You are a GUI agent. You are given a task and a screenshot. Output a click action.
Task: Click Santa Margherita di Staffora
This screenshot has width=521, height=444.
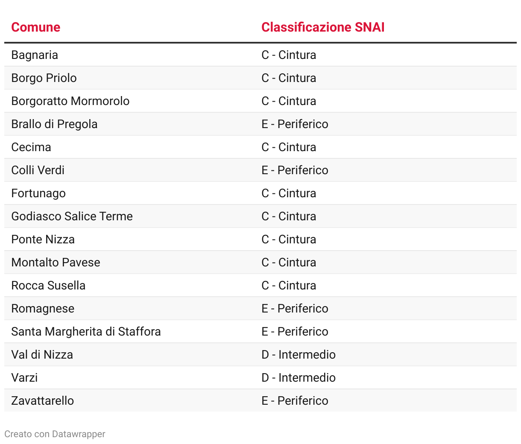(86, 331)
